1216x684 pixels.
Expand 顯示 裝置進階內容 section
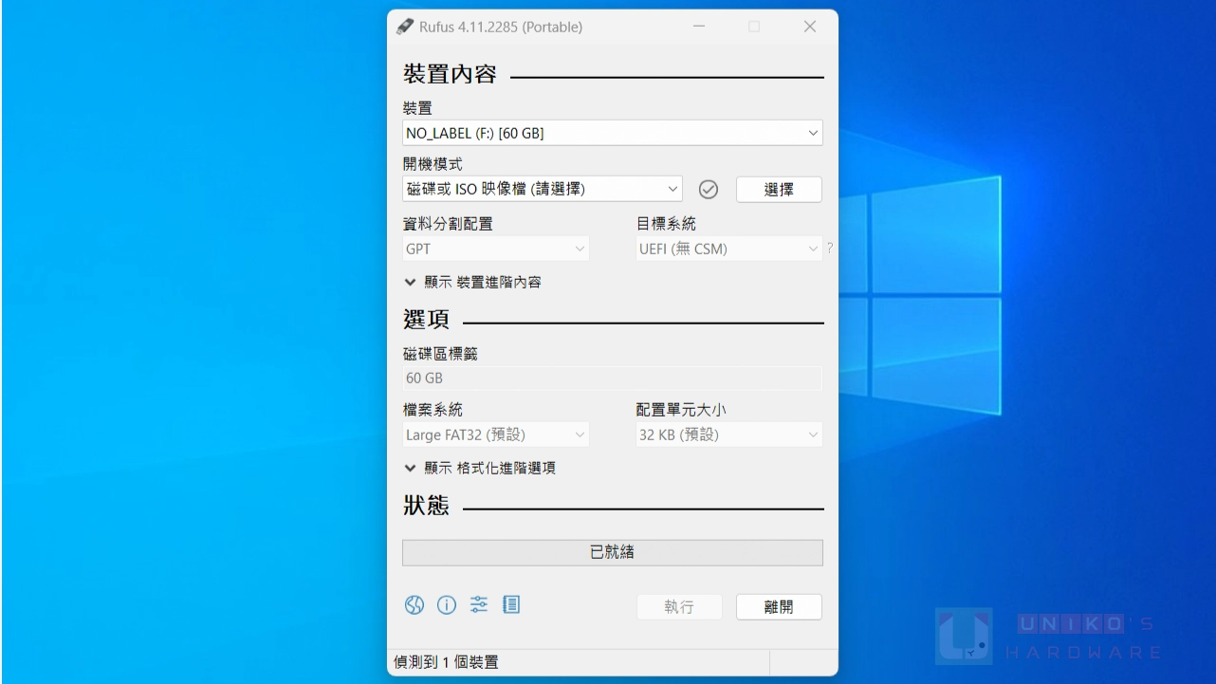tap(473, 283)
